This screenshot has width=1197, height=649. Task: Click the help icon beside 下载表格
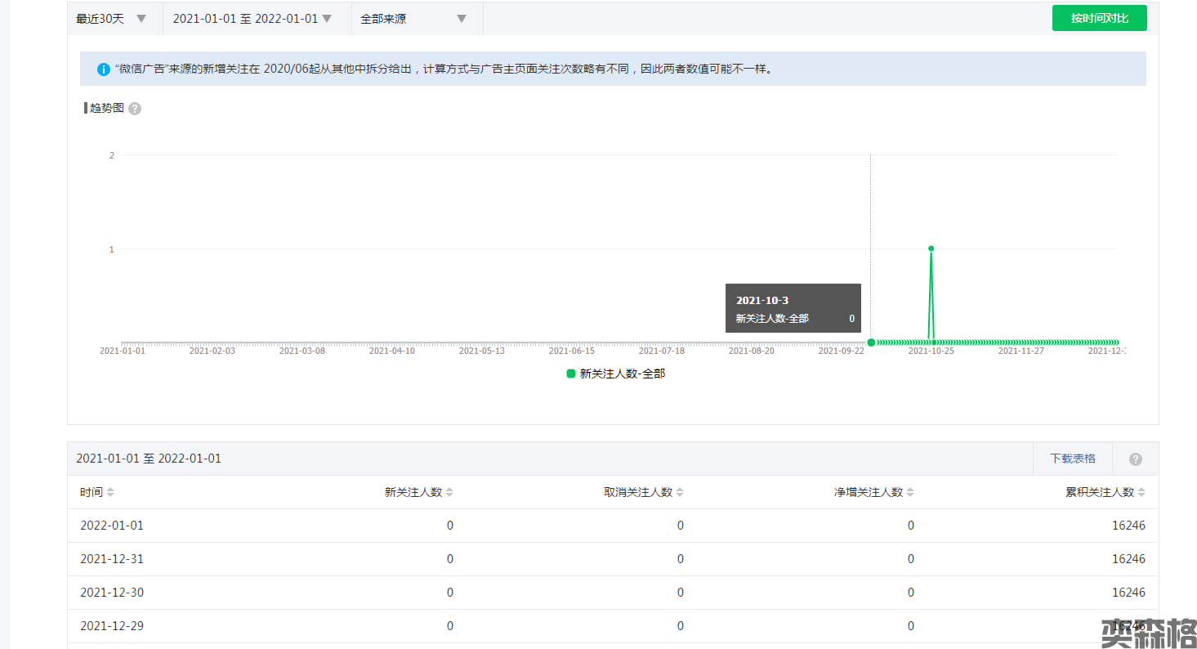click(x=1135, y=459)
